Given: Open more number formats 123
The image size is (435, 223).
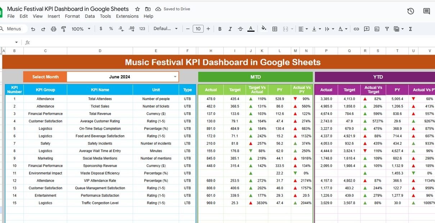Looking at the screenshot, I should tap(142, 29).
